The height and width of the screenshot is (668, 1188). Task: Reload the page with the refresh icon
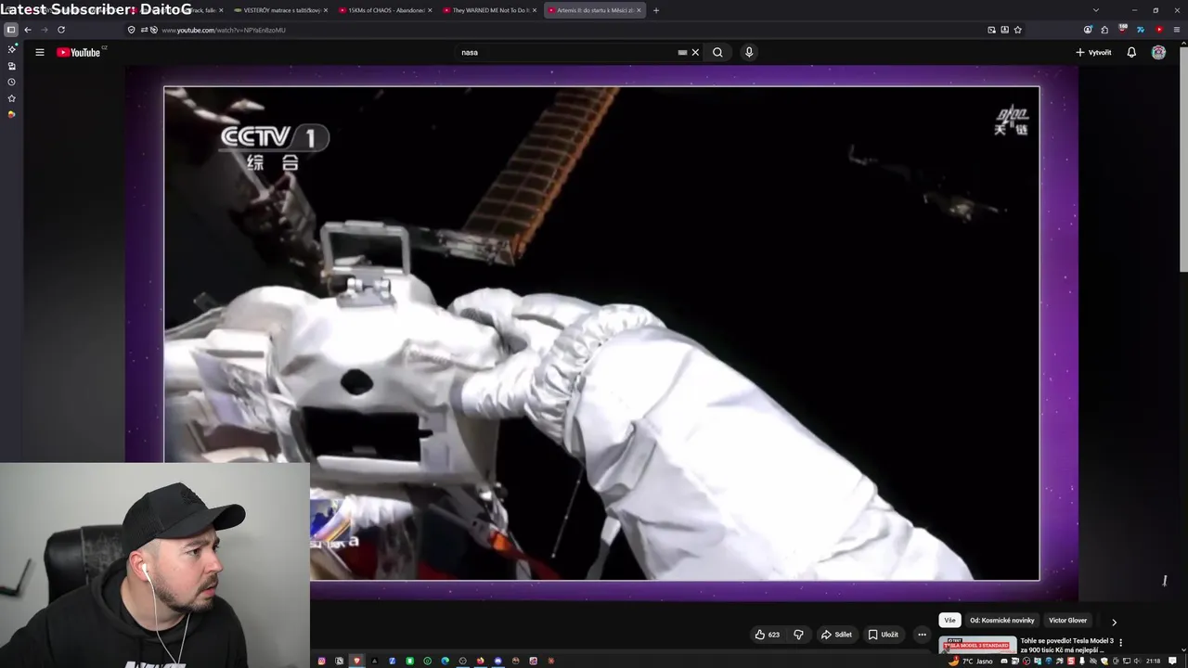pos(61,30)
